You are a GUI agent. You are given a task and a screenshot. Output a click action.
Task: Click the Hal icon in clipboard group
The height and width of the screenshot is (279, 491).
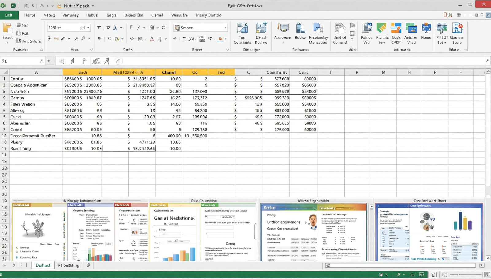pos(19,33)
